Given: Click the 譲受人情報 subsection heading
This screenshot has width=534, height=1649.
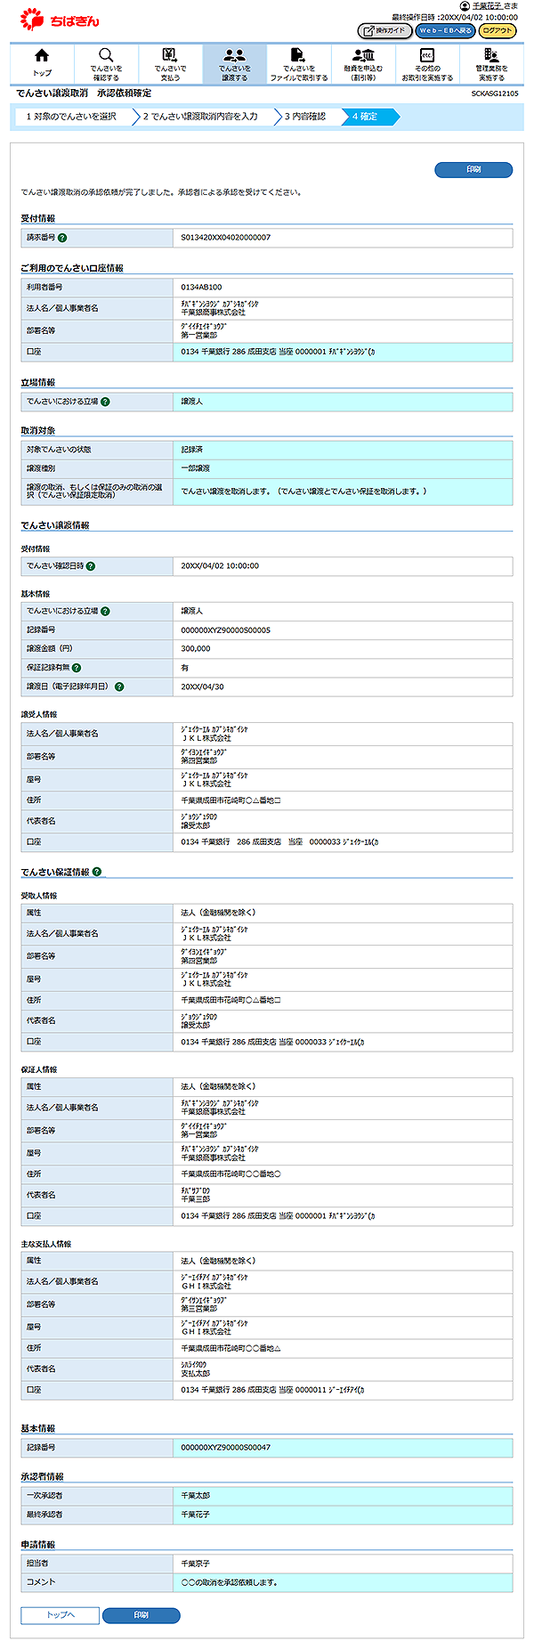Looking at the screenshot, I should [x=39, y=715].
